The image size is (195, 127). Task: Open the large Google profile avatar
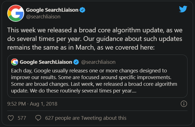(x=15, y=13)
